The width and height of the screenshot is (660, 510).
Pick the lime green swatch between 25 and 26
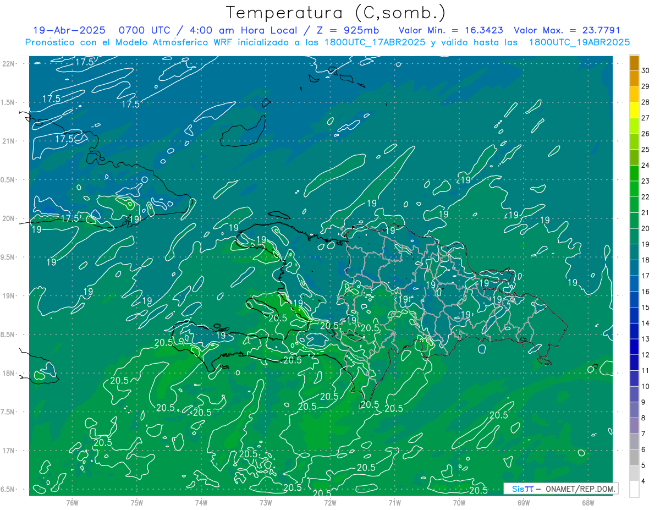(634, 142)
